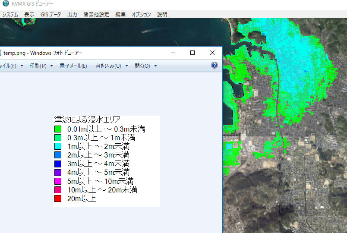Screen dimensions: 347x233
Task: Click the red 20m以上 legend swatch
Action: [x=58, y=198]
